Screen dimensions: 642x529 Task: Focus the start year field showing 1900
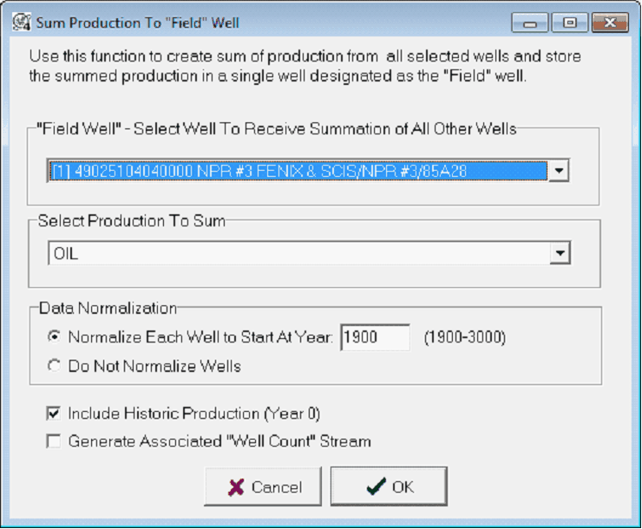click(x=374, y=337)
